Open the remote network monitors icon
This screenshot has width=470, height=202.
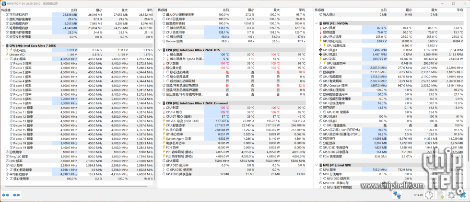(x=398, y=195)
